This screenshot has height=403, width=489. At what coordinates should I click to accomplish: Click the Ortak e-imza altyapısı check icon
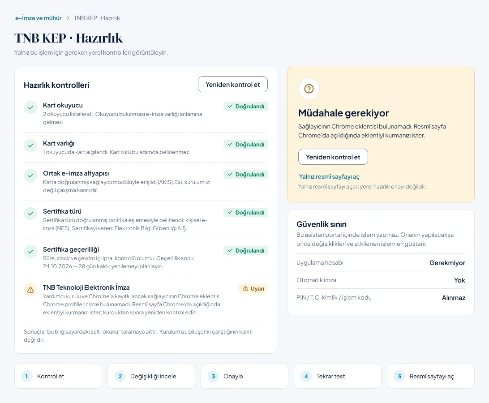pos(30,176)
